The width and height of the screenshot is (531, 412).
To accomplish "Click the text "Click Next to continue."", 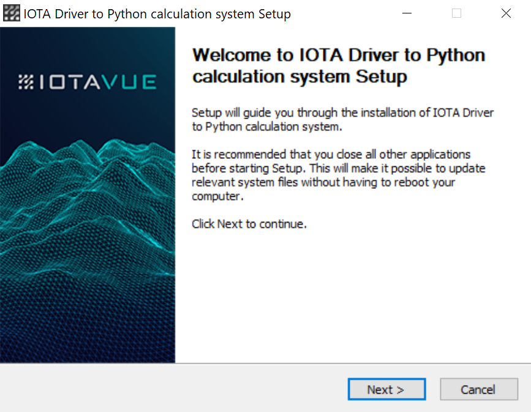I will [249, 224].
